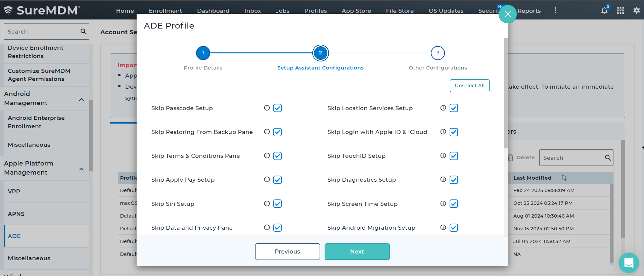Image resolution: width=644 pixels, height=276 pixels.
Task: Click the Unselect All button
Action: click(469, 86)
